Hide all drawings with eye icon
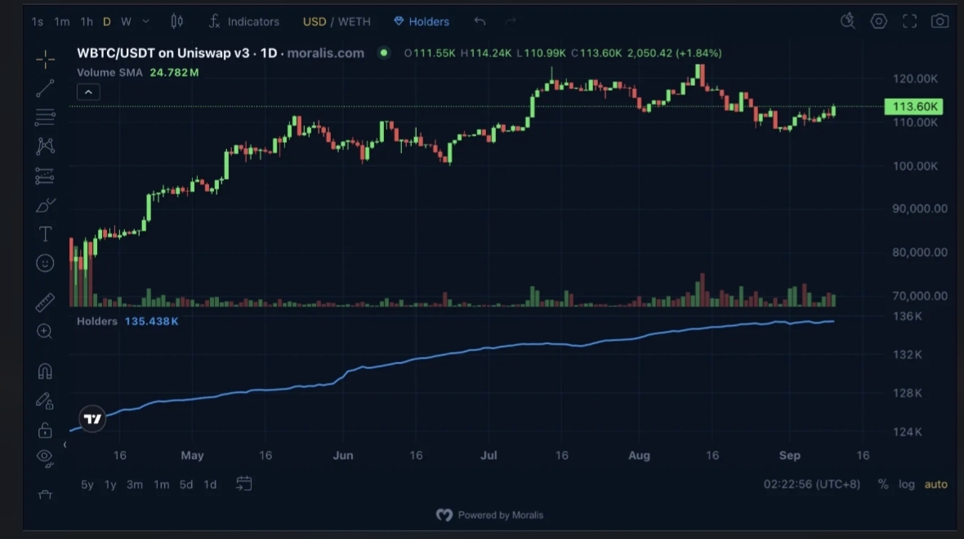964x539 pixels. [x=45, y=458]
